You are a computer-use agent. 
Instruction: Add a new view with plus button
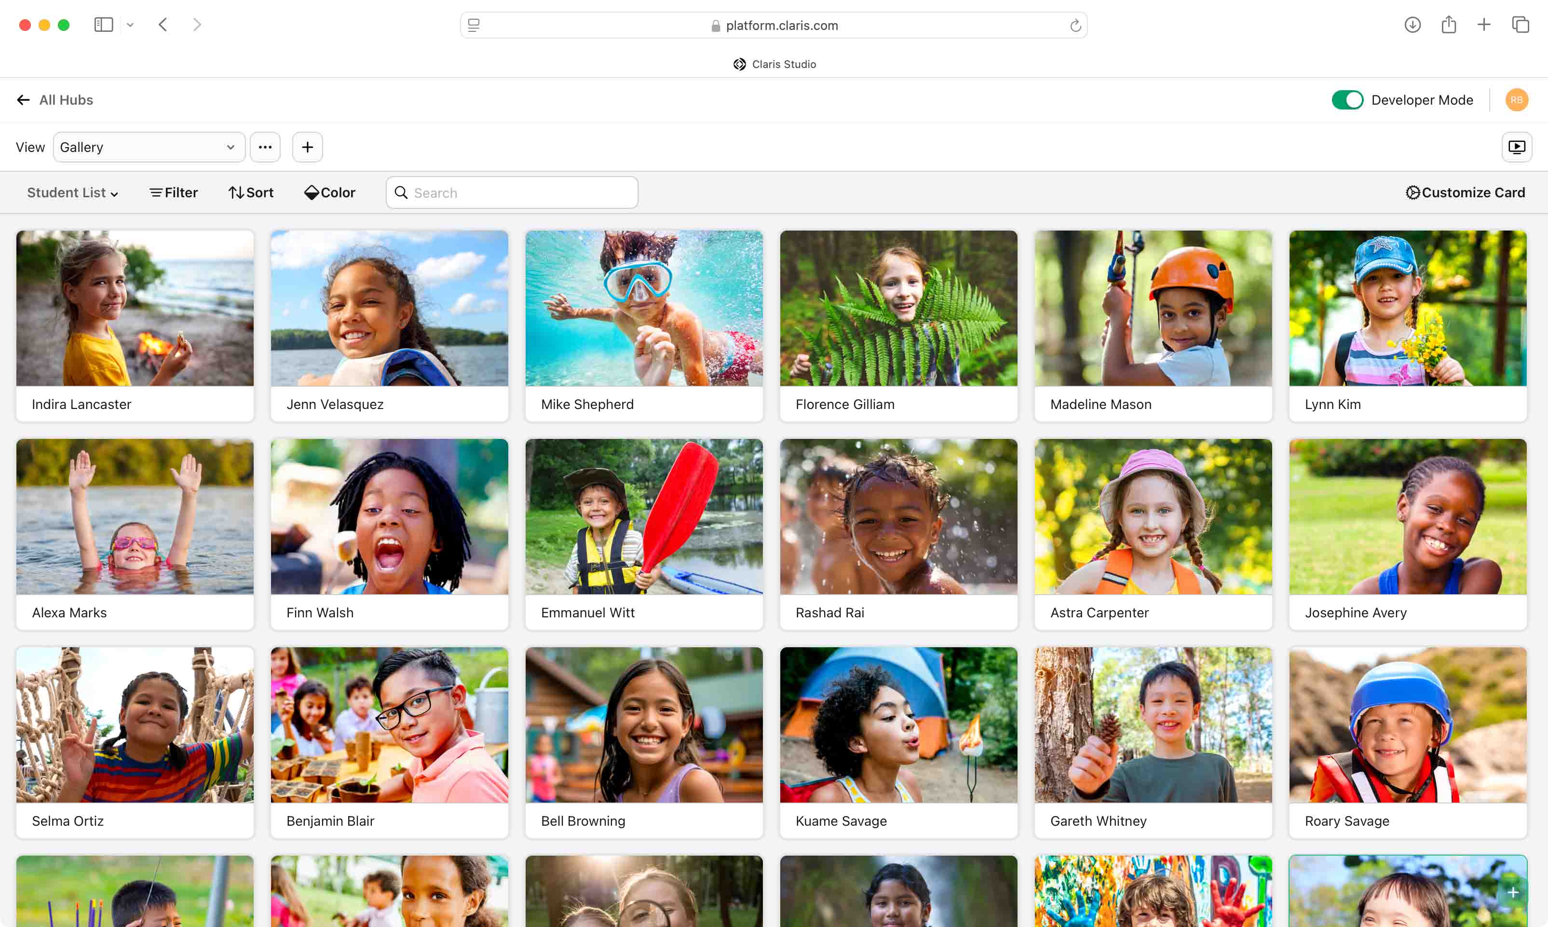pos(307,148)
